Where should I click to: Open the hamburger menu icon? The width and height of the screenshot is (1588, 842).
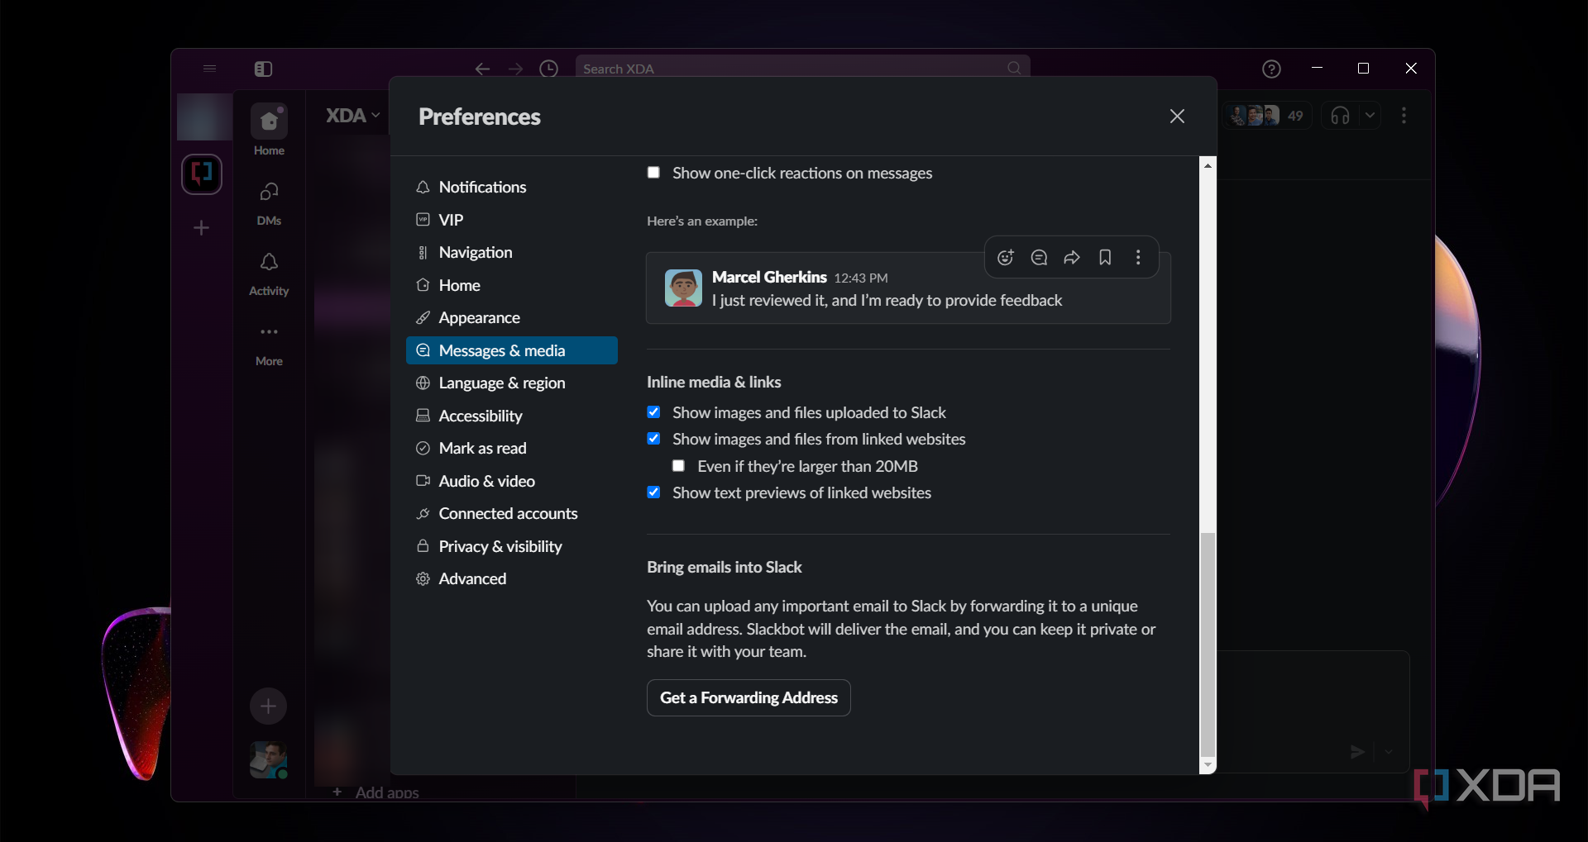[209, 69]
